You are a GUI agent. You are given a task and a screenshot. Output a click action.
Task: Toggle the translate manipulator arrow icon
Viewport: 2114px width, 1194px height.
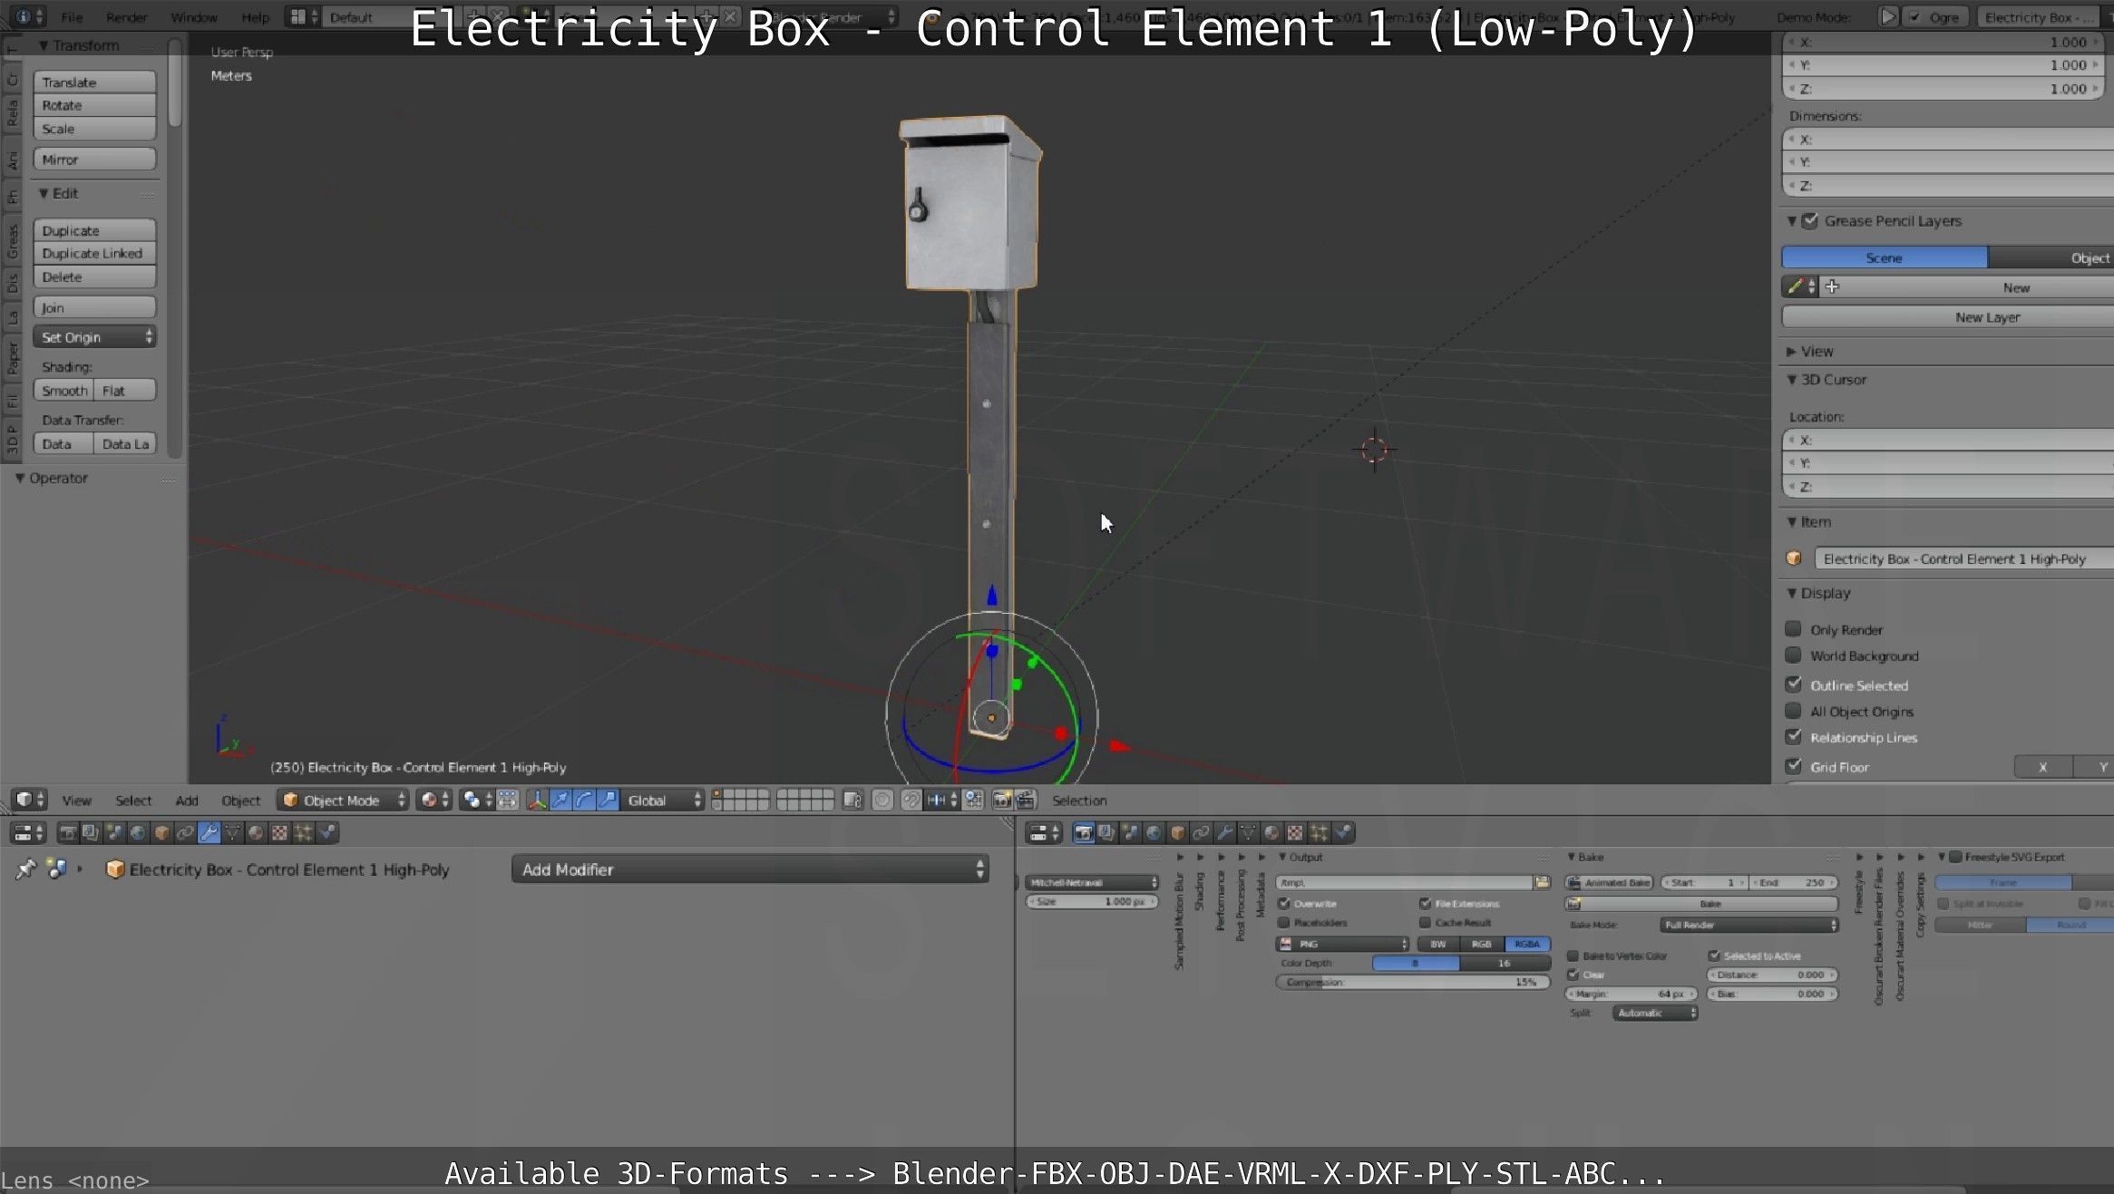(x=560, y=800)
